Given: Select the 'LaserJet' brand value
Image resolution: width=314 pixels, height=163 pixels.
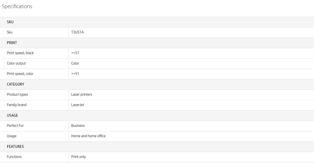Looking at the screenshot, I should [78, 105].
